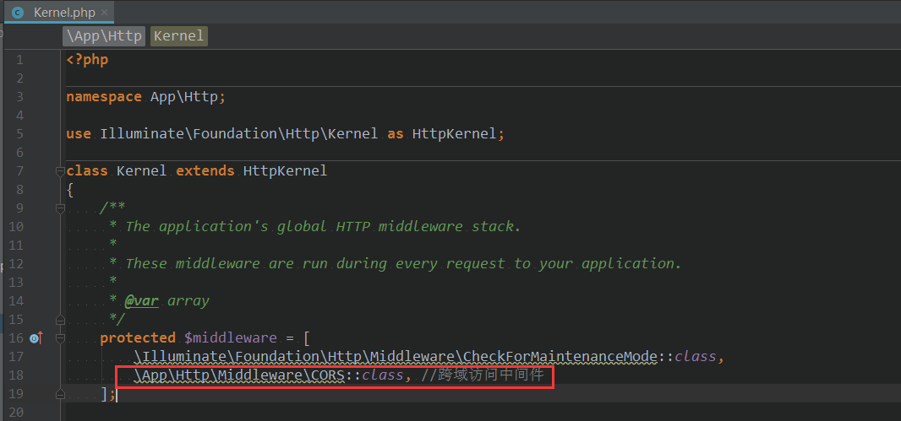Click the namespace keyword on line 3

tap(104, 97)
